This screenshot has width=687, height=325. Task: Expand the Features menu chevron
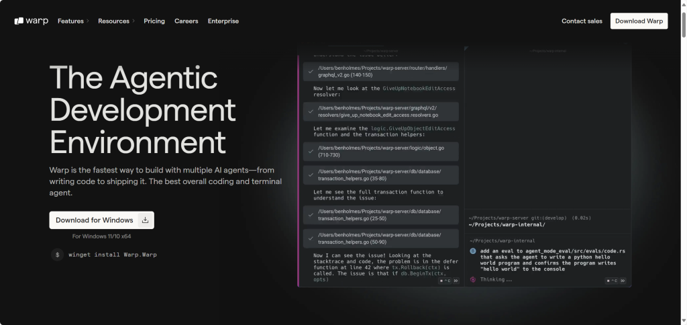(88, 21)
